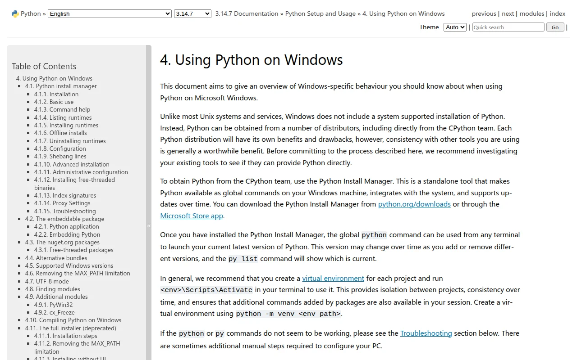
Task: Open 4.1.4. Listing runtimes
Action: tap(63, 117)
